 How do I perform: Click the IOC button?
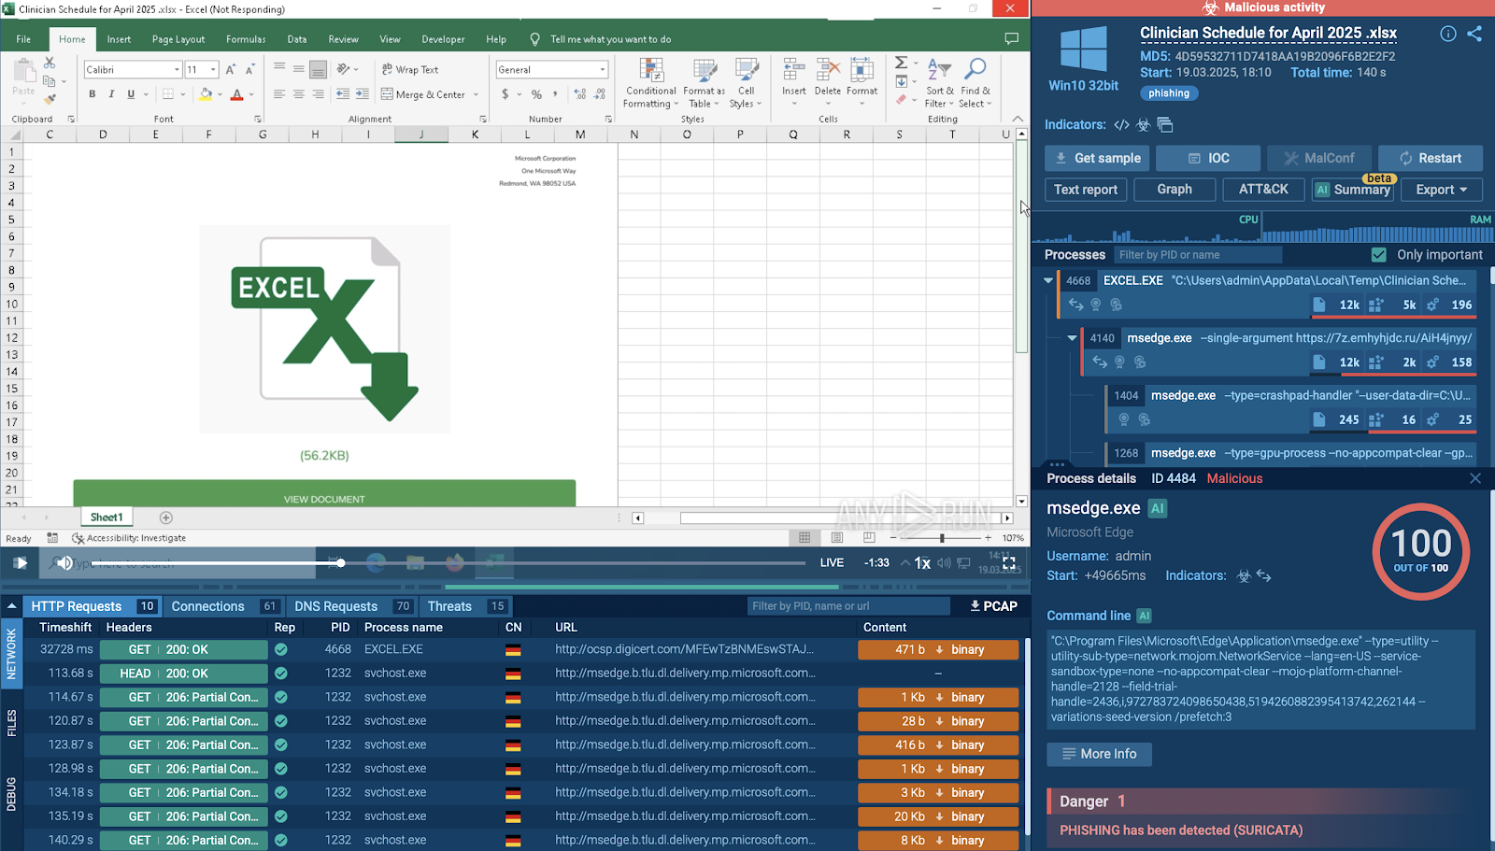pyautogui.click(x=1208, y=158)
